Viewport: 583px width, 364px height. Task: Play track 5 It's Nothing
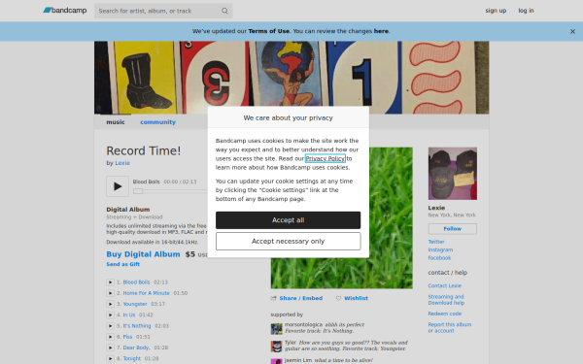(x=110, y=326)
